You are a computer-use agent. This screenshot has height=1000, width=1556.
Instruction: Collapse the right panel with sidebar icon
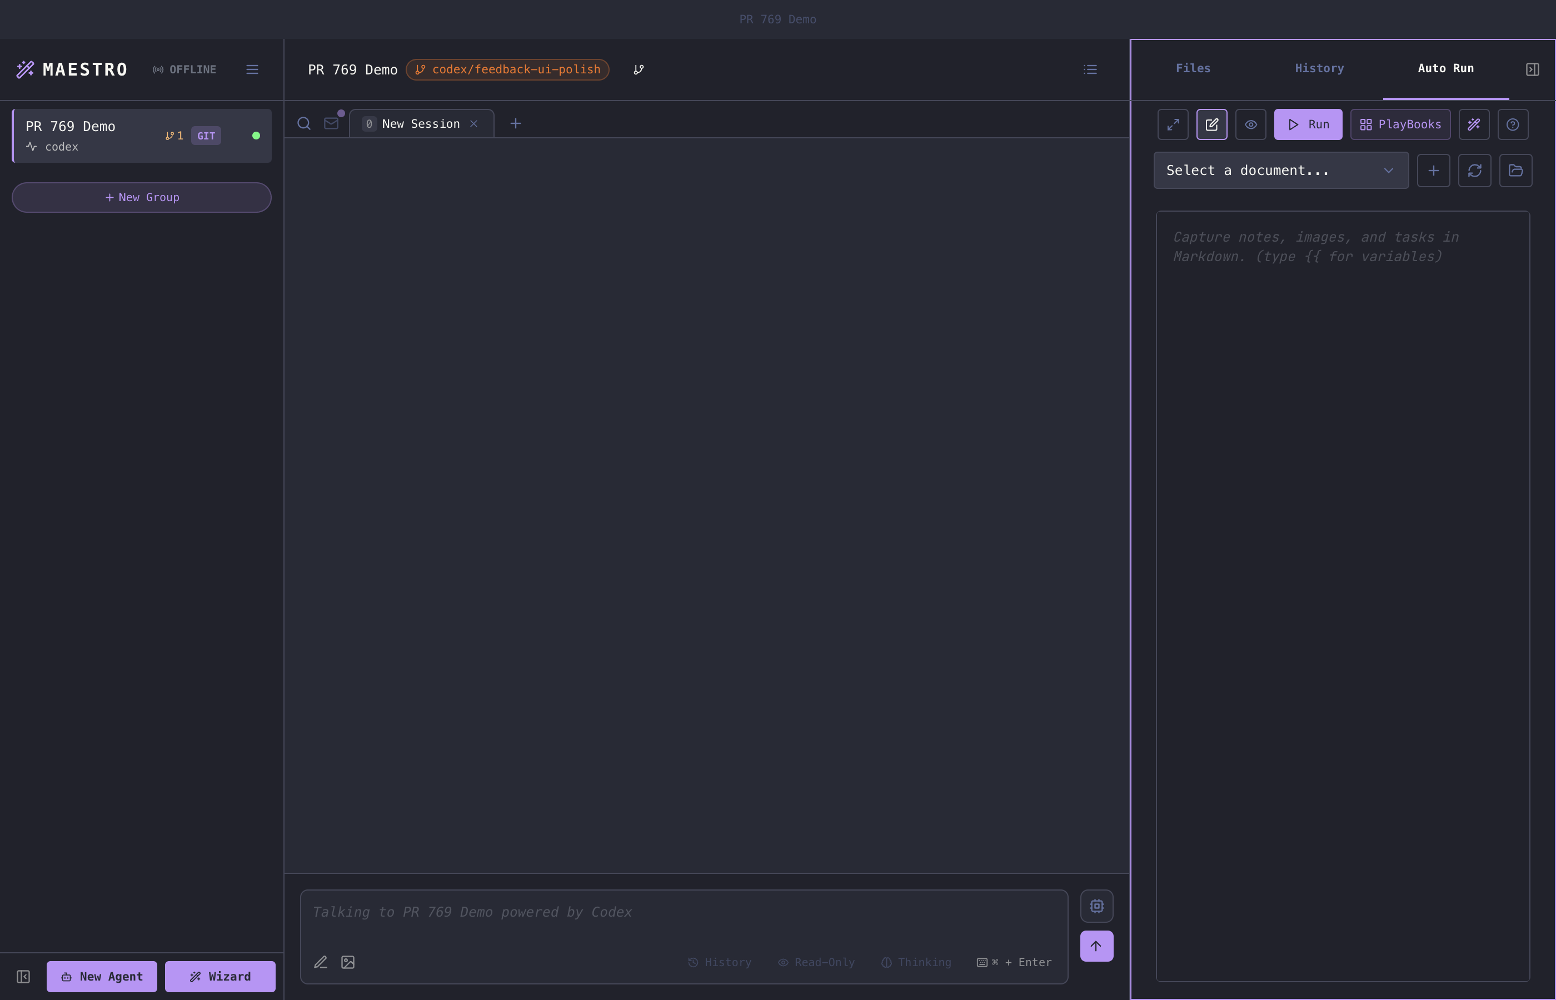tap(1532, 69)
